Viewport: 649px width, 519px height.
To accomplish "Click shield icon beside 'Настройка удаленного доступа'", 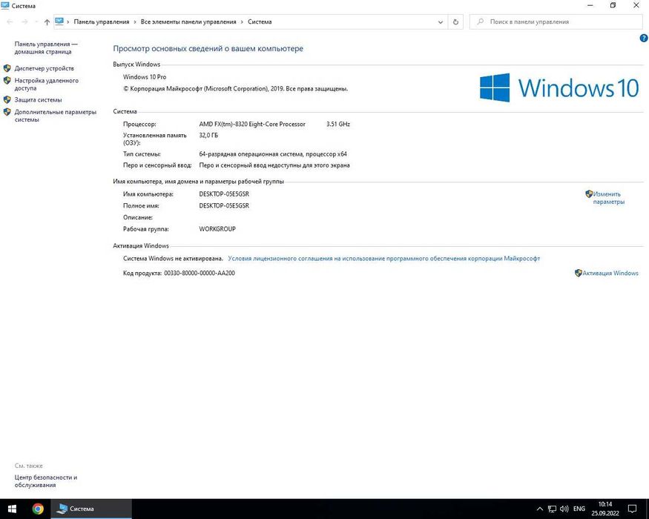I will pyautogui.click(x=7, y=80).
